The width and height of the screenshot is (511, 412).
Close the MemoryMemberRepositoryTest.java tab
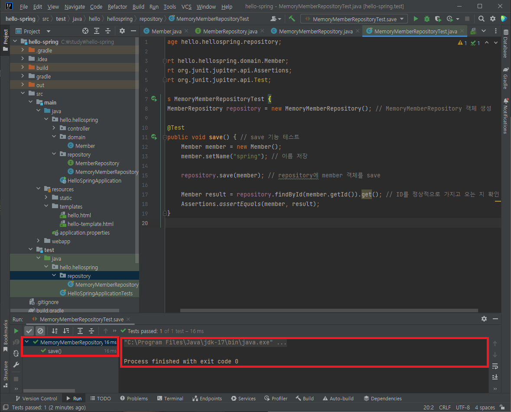462,31
